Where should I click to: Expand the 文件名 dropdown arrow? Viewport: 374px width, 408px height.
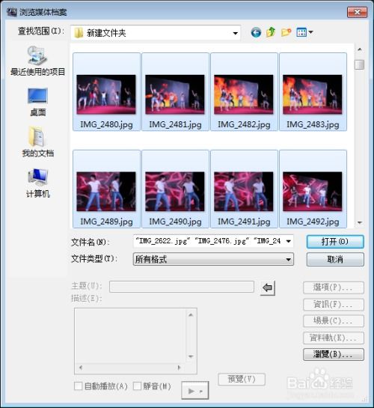point(289,241)
